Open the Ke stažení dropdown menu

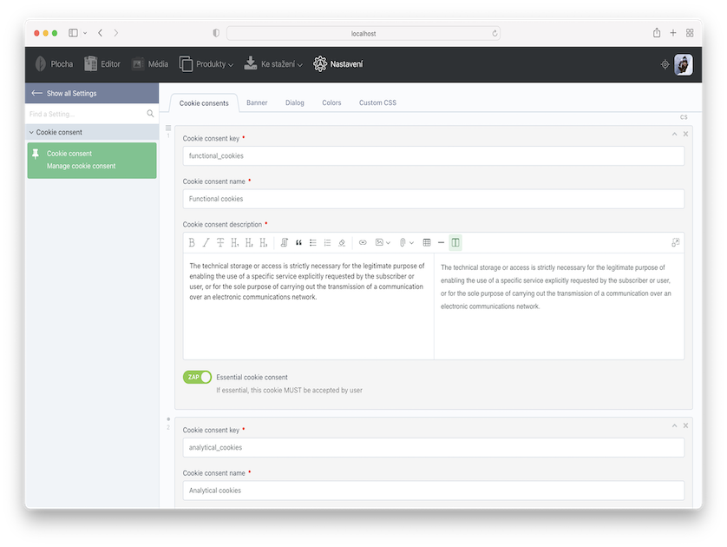pyautogui.click(x=273, y=64)
